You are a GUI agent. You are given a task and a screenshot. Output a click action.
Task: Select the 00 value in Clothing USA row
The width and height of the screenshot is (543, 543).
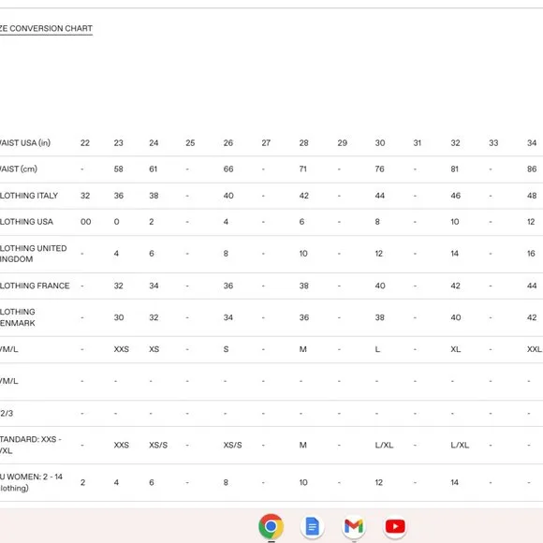[x=85, y=222]
